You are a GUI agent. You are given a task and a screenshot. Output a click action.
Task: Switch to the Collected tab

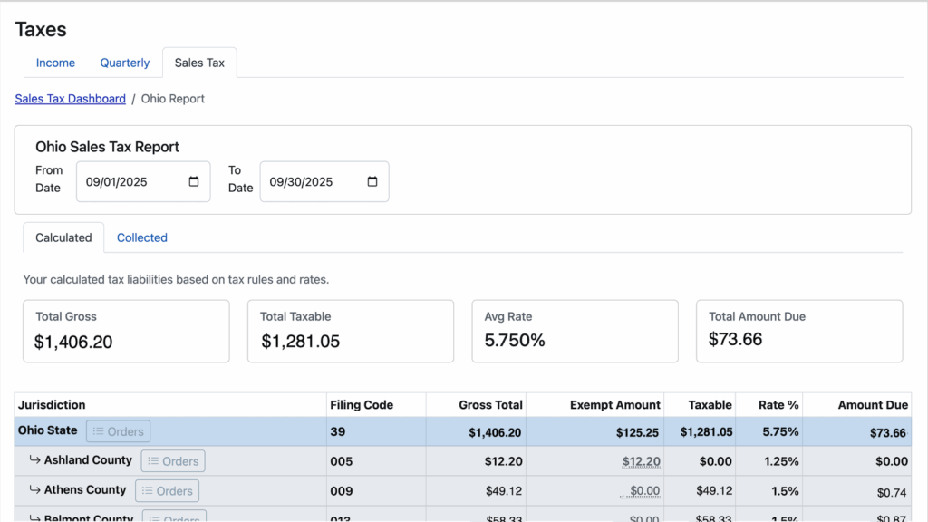click(x=142, y=237)
